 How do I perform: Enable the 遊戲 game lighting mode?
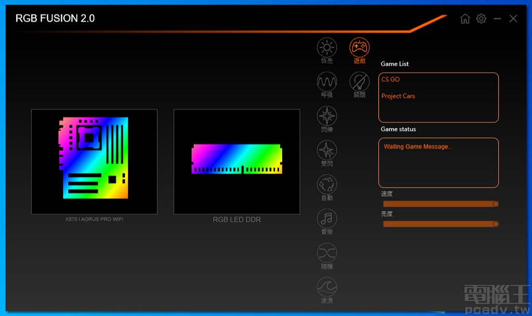(x=359, y=47)
